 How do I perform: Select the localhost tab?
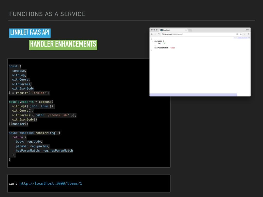[173, 30]
